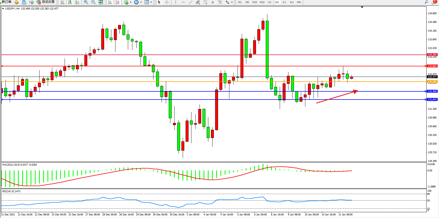The height and width of the screenshot is (218, 439).
Task: Pick the trendline drawing tool
Action: (190, 2)
